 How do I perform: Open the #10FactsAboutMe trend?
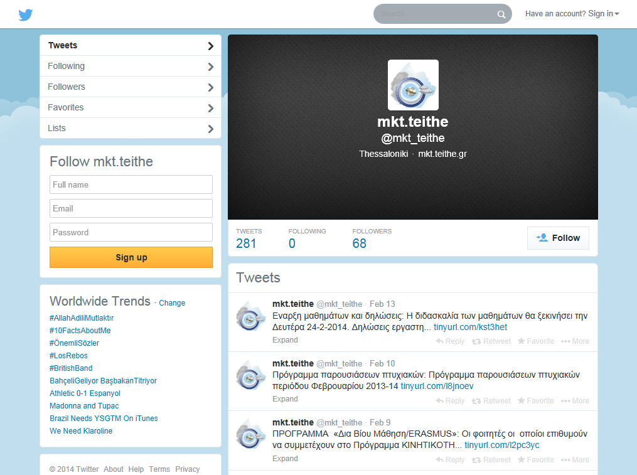pos(80,331)
